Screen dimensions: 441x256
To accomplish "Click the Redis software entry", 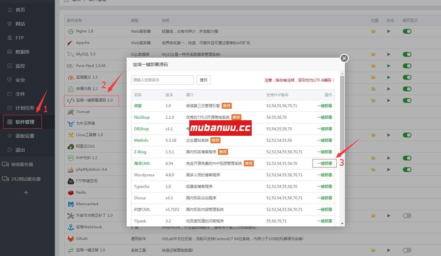I will point(81,192).
